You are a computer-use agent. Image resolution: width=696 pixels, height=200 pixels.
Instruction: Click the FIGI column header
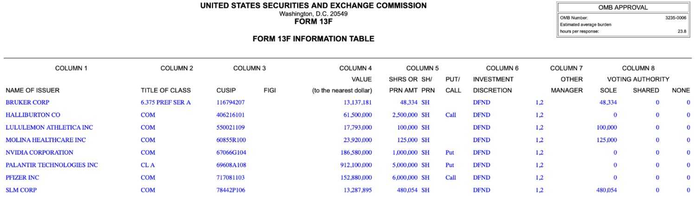(270, 91)
